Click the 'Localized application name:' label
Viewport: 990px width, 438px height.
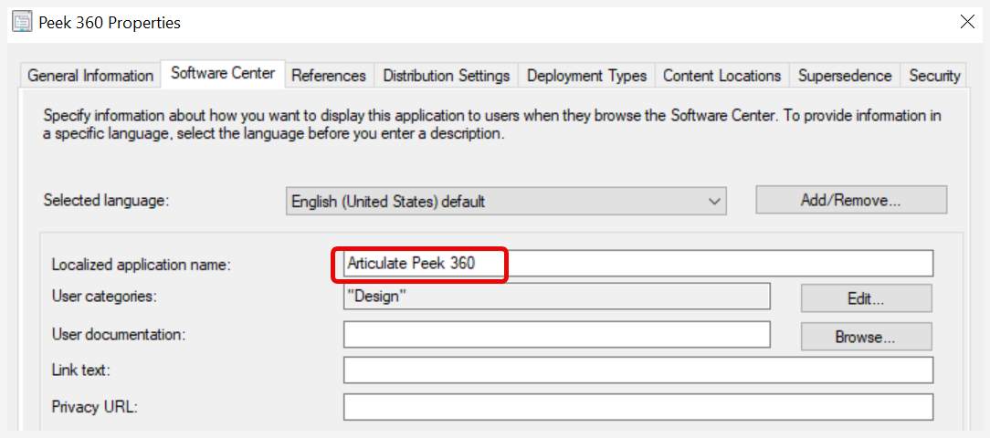pyautogui.click(x=142, y=265)
